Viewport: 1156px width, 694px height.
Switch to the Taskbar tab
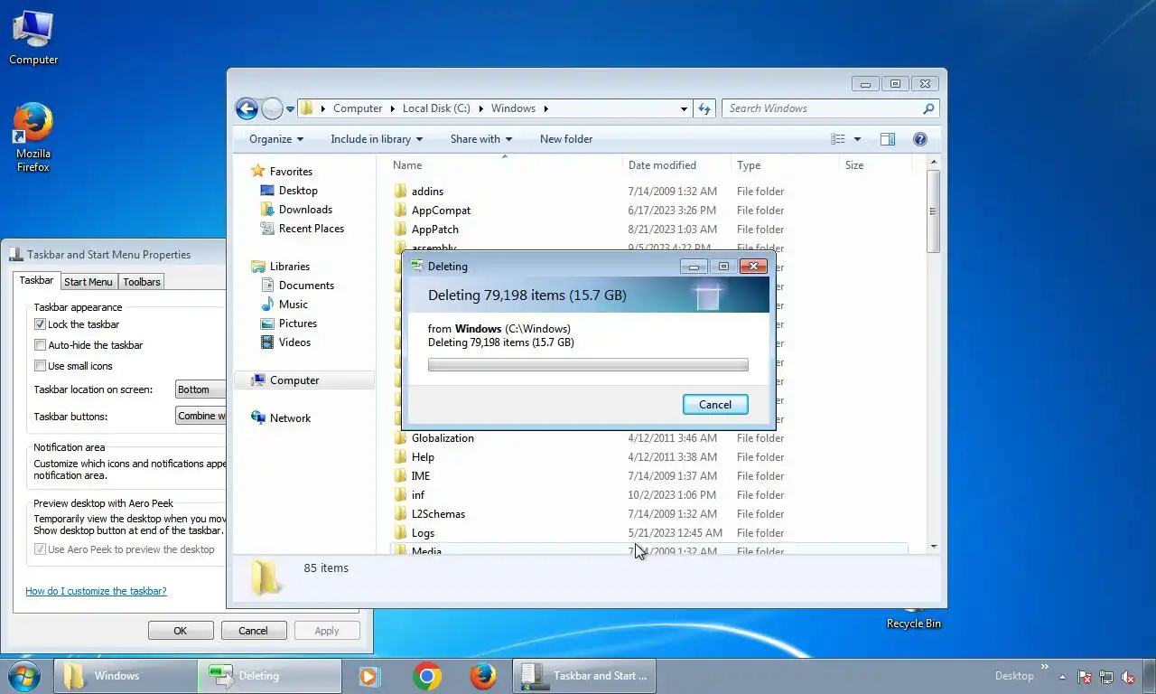point(37,281)
